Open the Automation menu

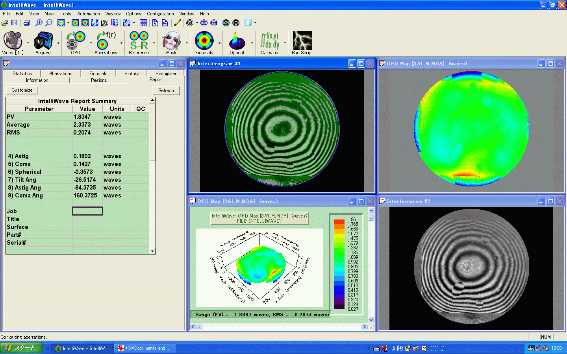point(89,14)
